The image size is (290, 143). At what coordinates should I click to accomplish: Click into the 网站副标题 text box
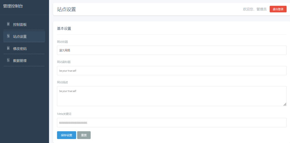click(172, 71)
